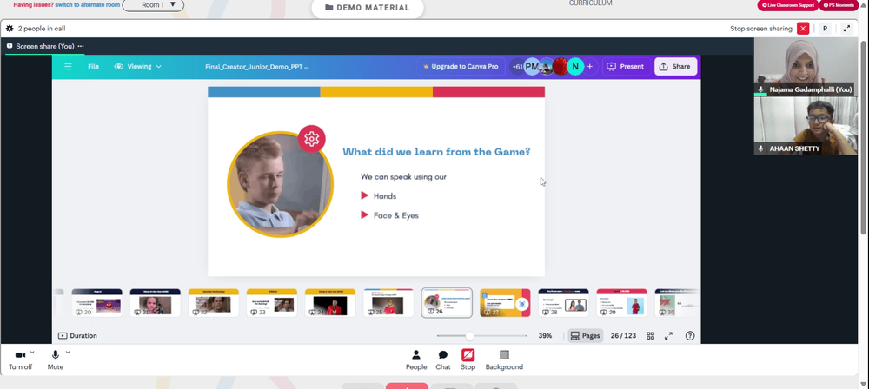Turn off the camera
Image resolution: width=869 pixels, height=389 pixels.
[x=20, y=360]
